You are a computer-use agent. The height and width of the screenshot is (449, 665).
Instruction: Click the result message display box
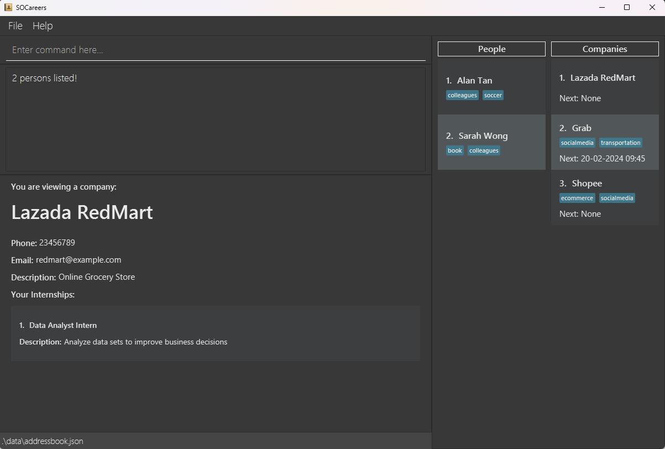[216, 119]
